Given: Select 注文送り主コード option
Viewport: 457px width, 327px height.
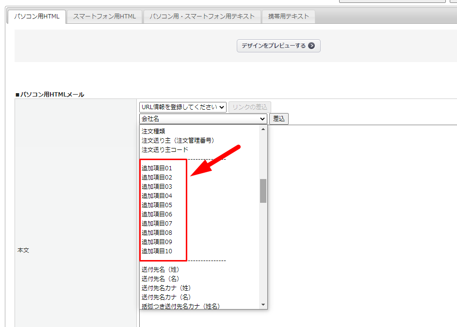Looking at the screenshot, I should point(199,150).
